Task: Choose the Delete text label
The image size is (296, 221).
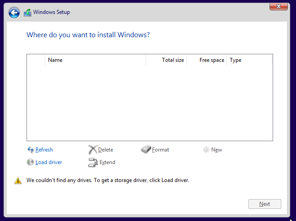Action: tap(105, 150)
